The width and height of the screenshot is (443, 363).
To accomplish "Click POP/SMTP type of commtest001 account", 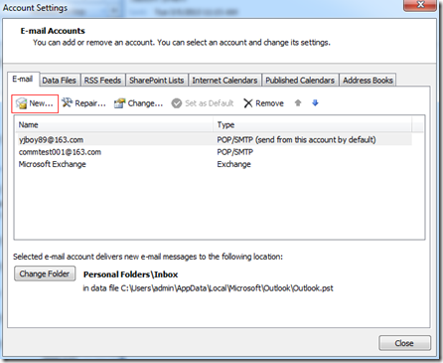I will coord(234,152).
